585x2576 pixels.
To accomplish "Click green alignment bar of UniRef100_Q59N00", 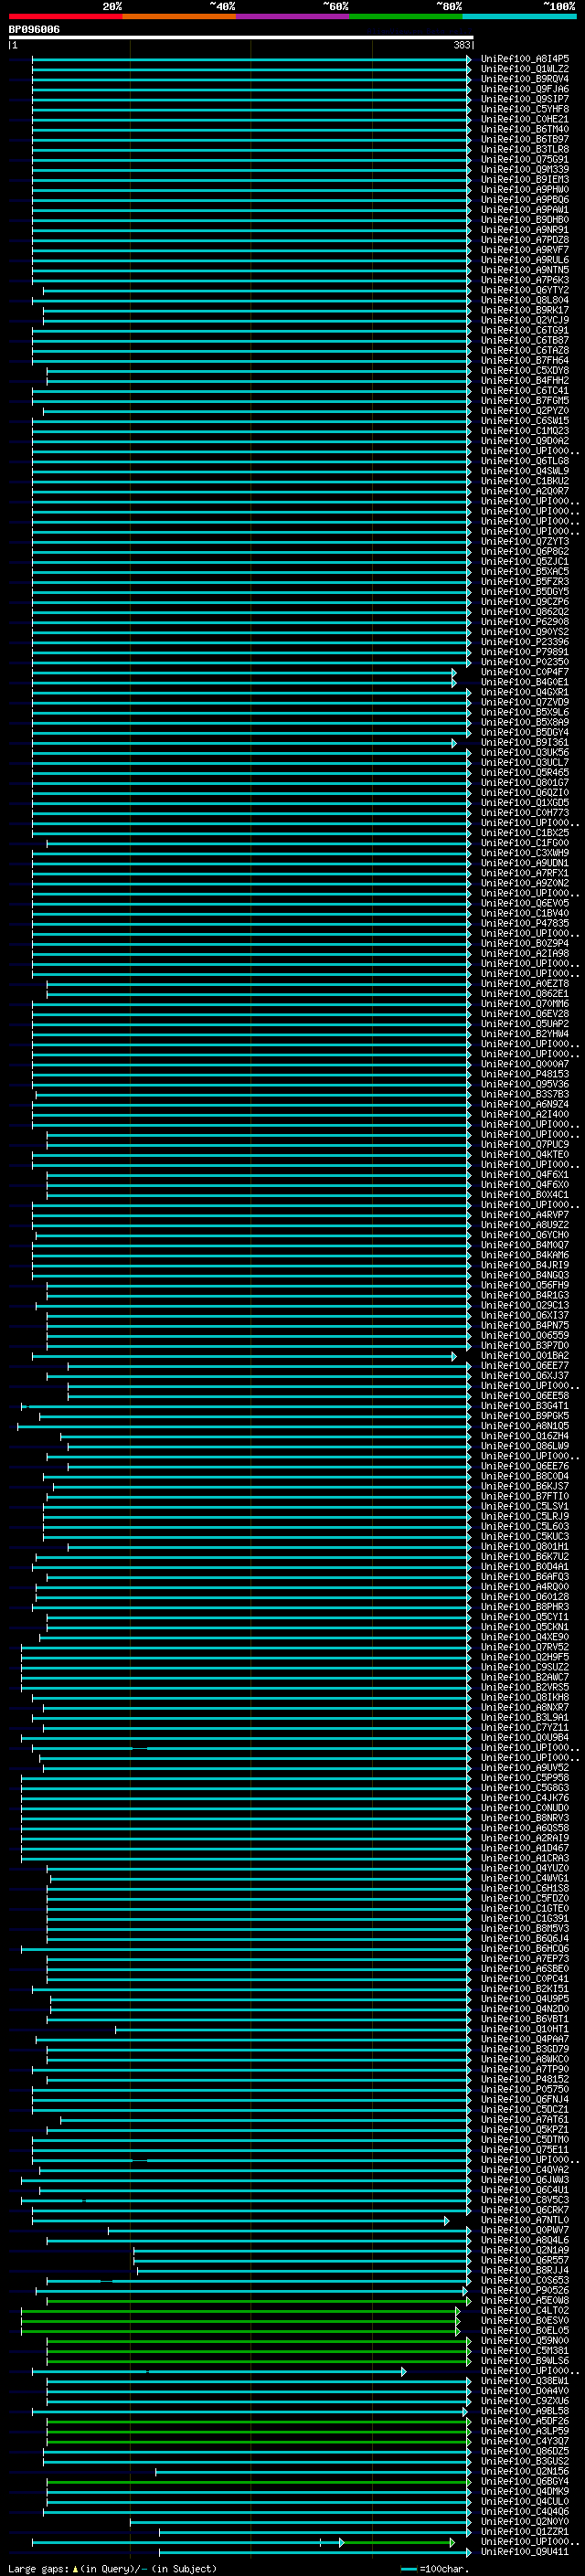I will point(259,2340).
